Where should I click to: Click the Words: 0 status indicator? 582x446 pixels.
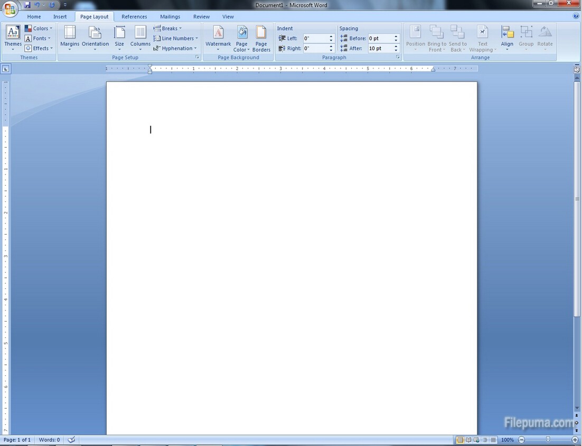click(49, 440)
